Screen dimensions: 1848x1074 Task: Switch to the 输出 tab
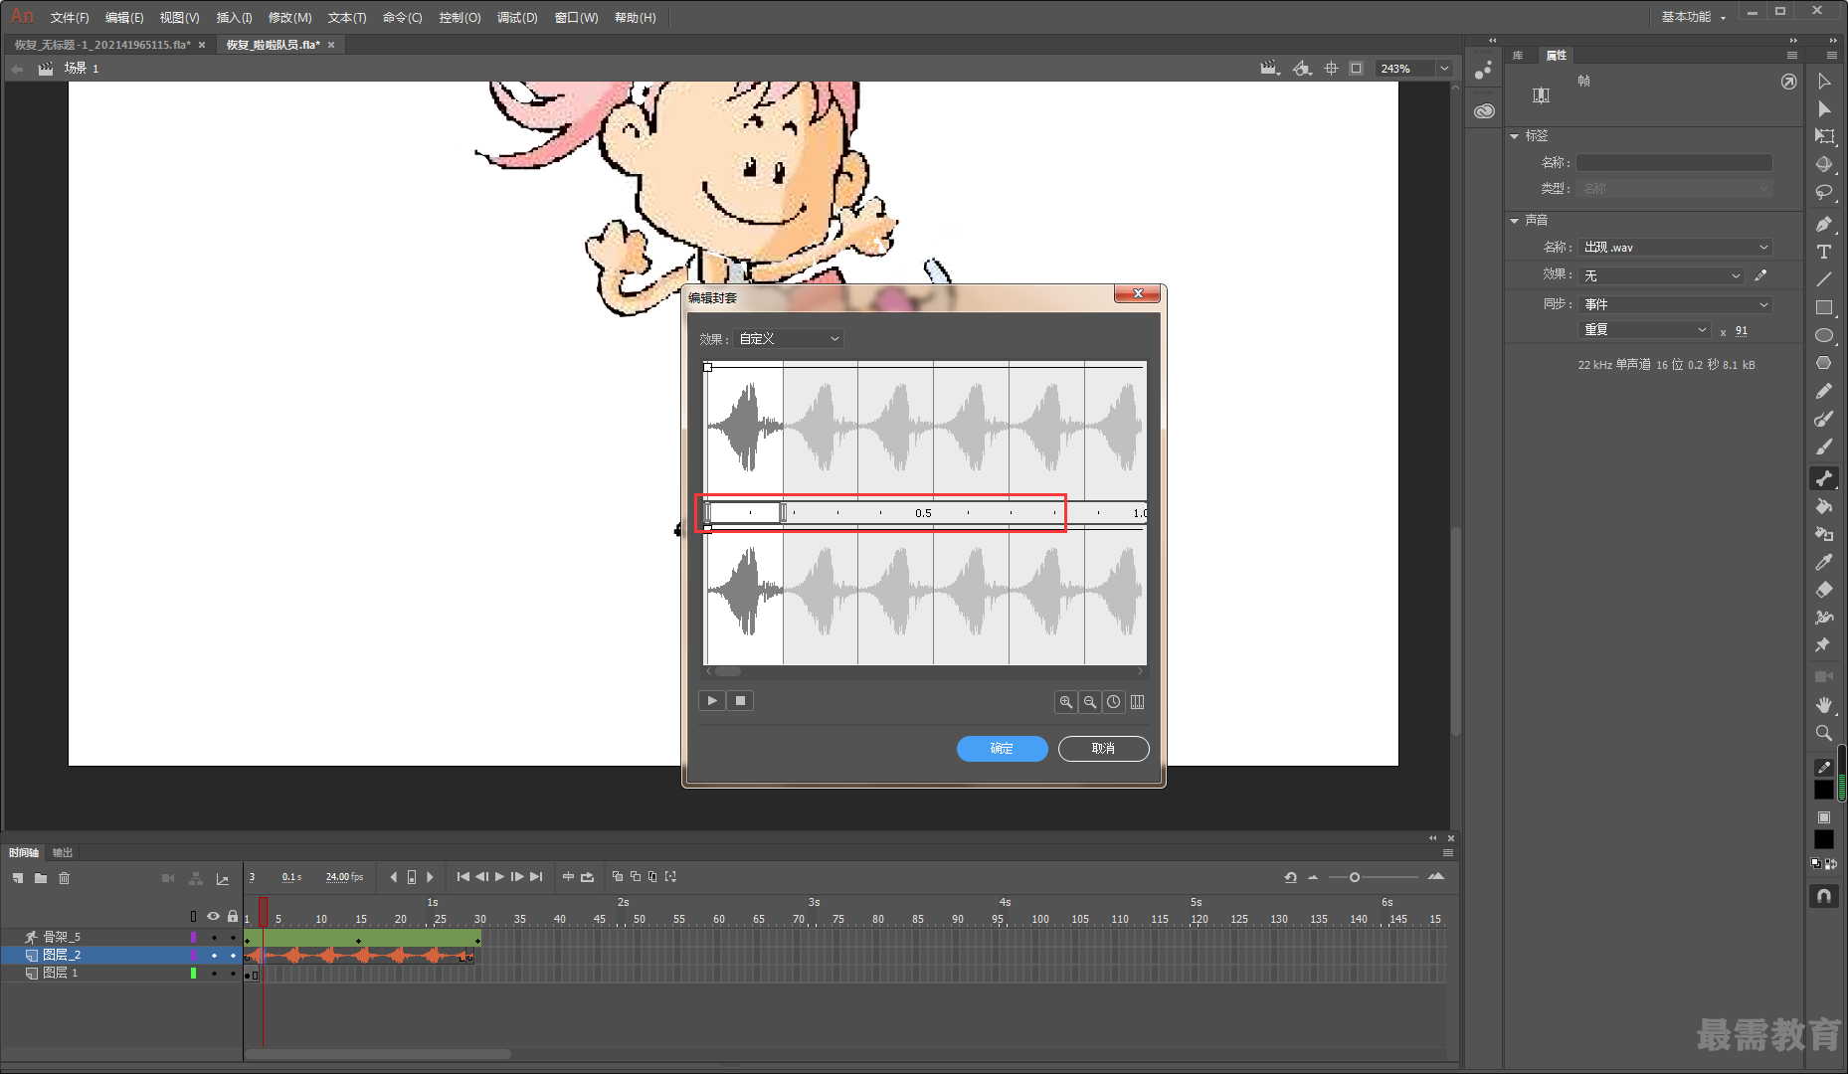tap(63, 852)
